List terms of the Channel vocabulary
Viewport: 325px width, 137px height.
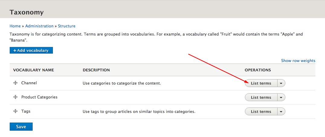261,83
